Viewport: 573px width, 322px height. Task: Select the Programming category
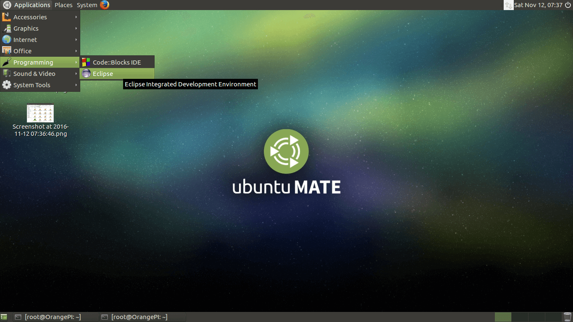click(40, 62)
